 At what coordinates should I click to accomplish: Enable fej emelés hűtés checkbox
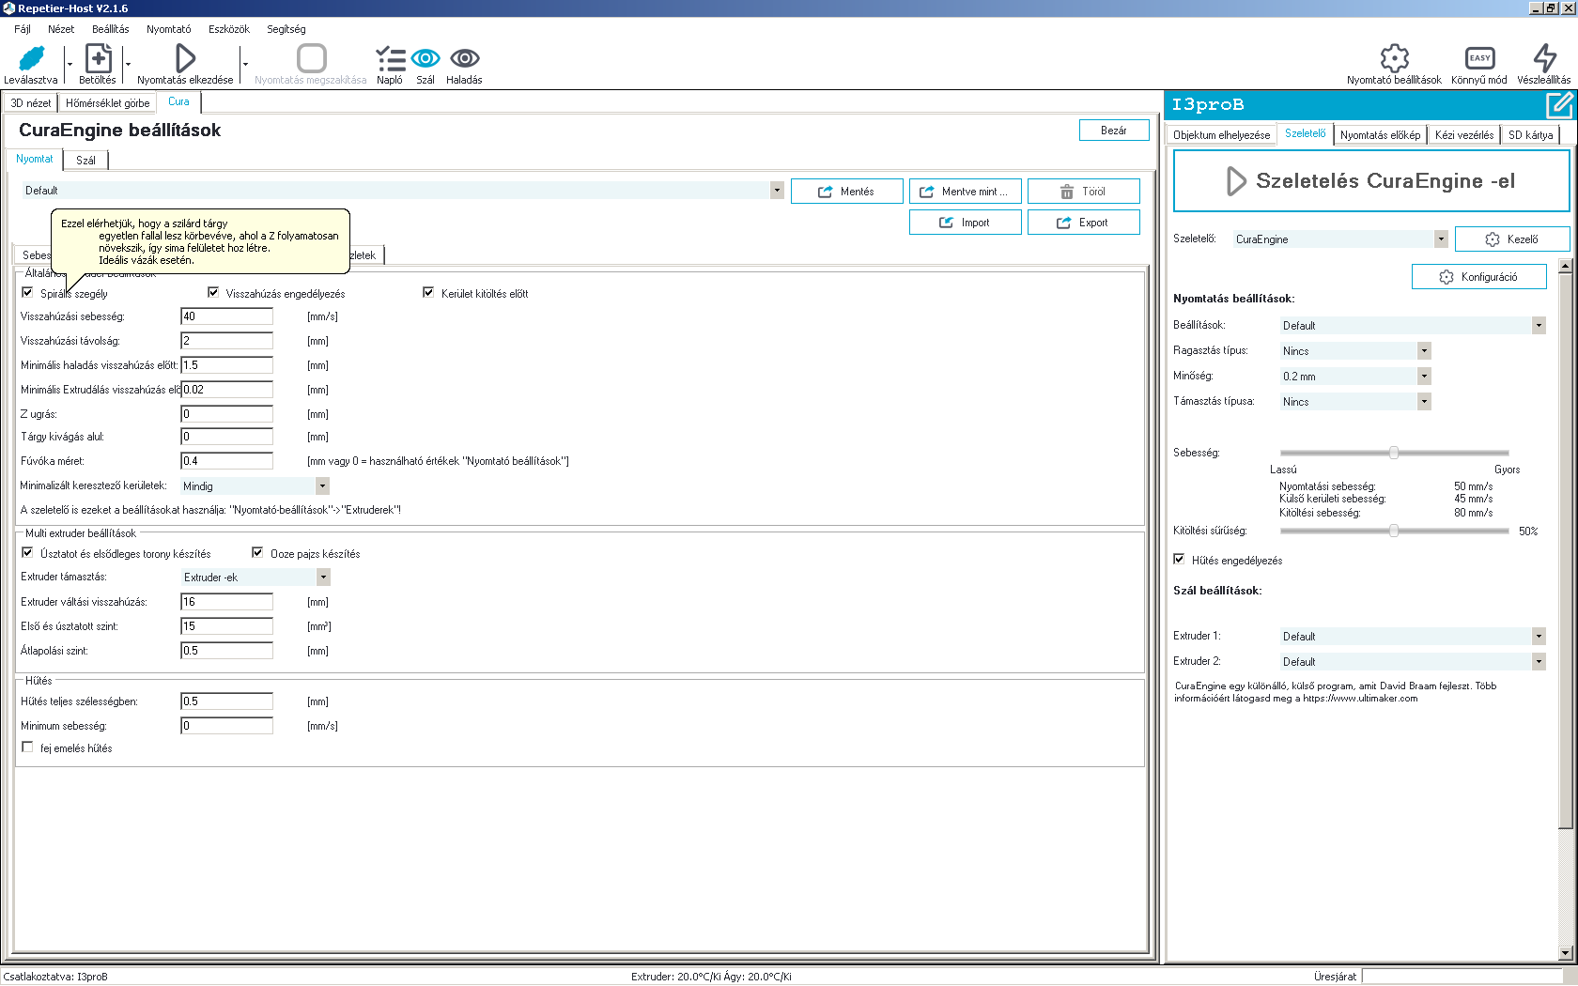(x=27, y=747)
